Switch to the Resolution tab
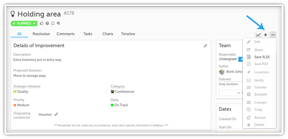Image resolution: width=288 pixels, height=139 pixels. click(41, 34)
